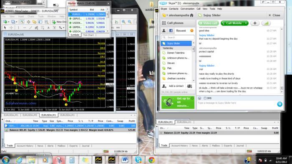Open Account History tab in 801.85 balance terminal
This screenshot has width=292, height=164.
[x=25, y=146]
